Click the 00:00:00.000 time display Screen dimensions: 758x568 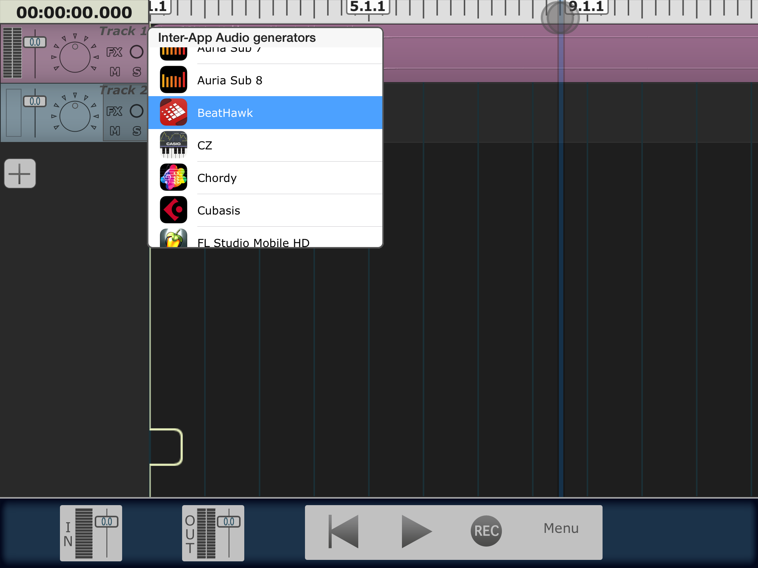[x=74, y=12]
